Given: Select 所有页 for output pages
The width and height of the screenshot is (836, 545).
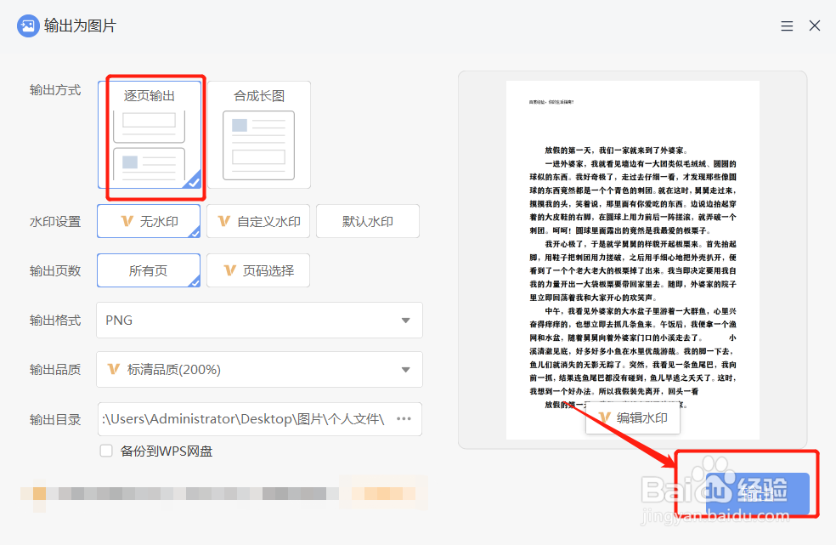Looking at the screenshot, I should [149, 270].
